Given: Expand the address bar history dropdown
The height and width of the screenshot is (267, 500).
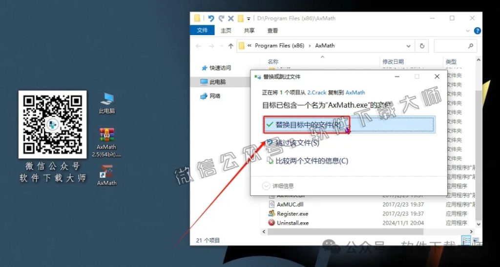Looking at the screenshot, I should tap(409, 46).
